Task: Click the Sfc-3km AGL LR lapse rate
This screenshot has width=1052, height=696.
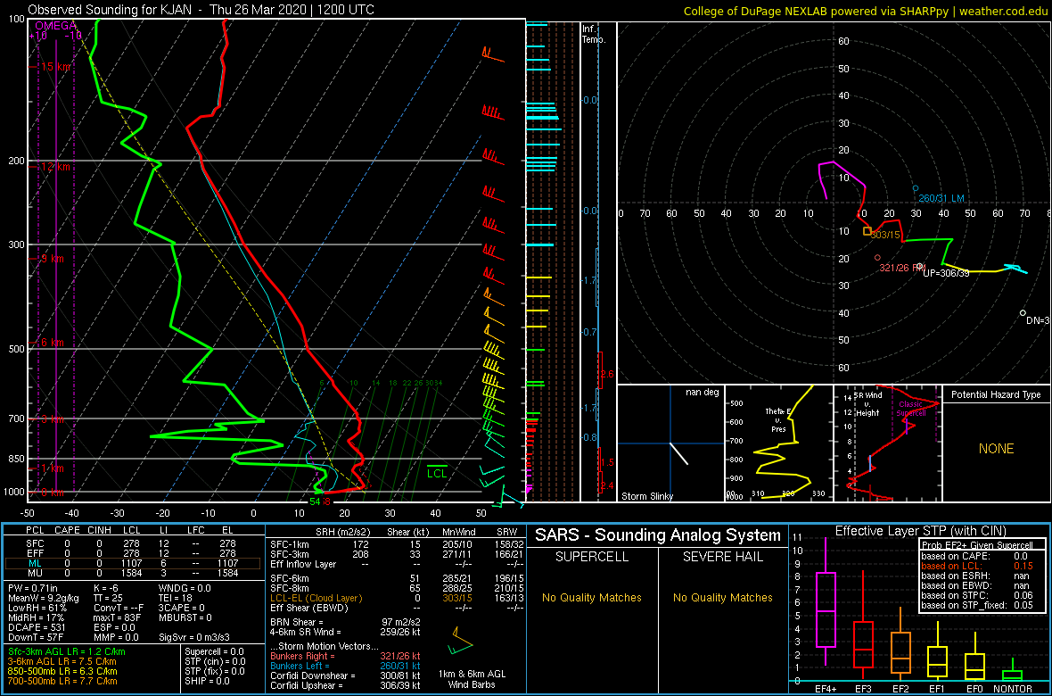Action: coord(66,651)
